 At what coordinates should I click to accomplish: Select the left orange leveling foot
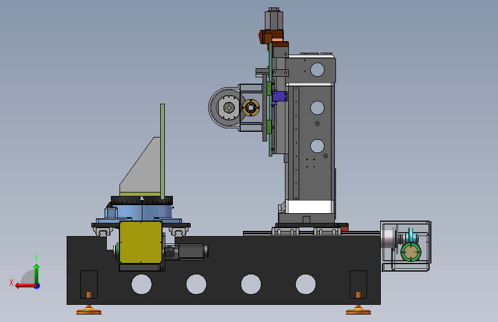tap(89, 310)
